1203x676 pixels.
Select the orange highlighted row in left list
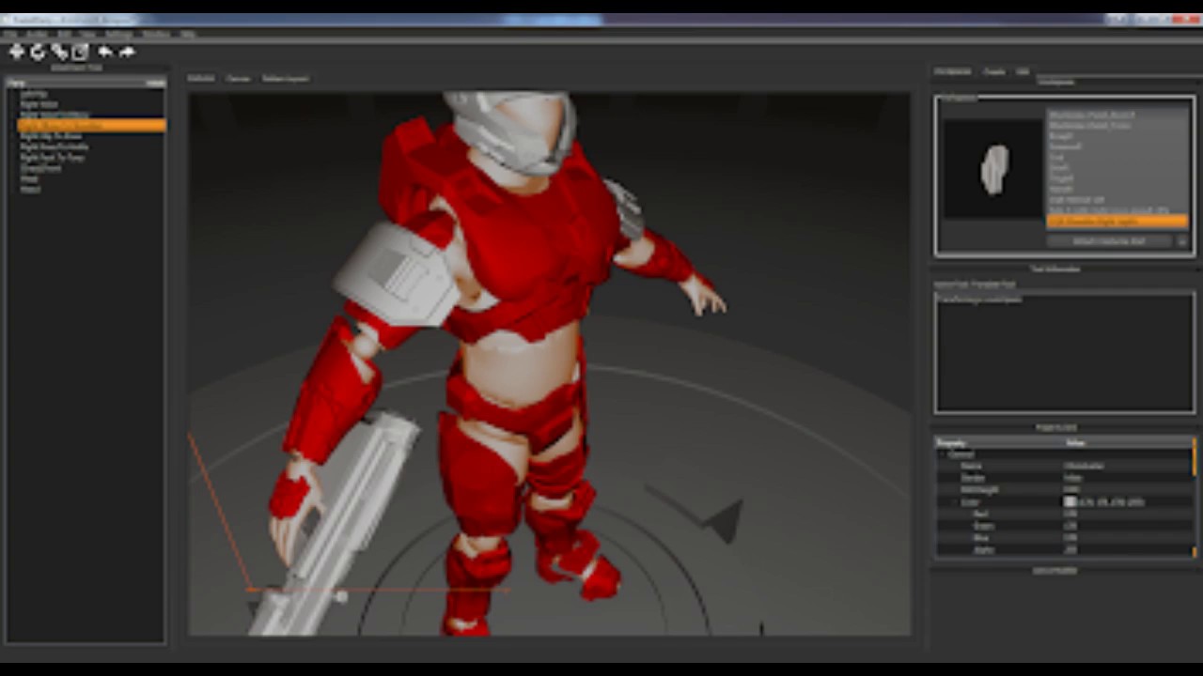tap(91, 125)
